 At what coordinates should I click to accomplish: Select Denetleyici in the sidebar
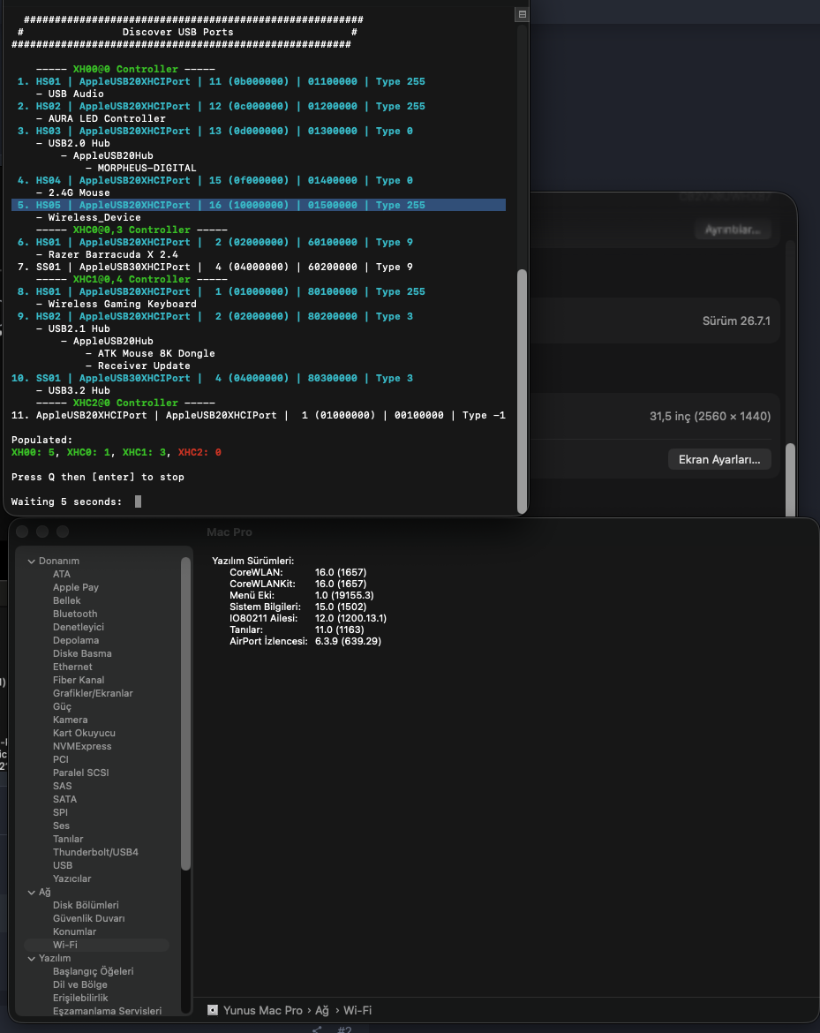(79, 627)
